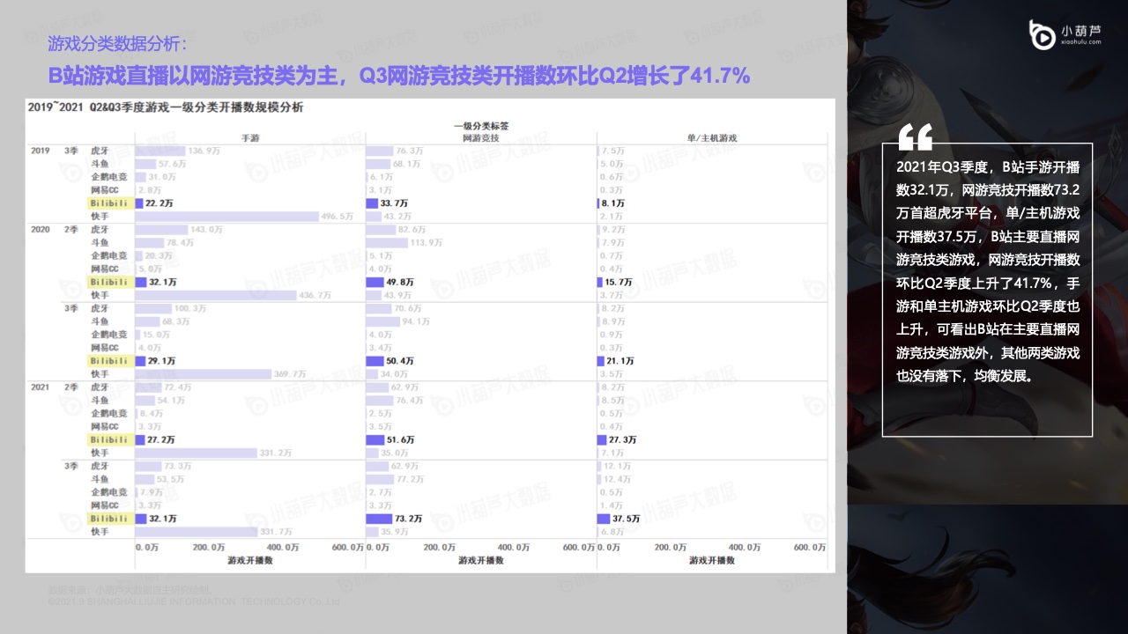The height and width of the screenshot is (634, 1128).
Task: Click the highlighted Bilibili label in 2021 Q3
Action: tap(110, 519)
